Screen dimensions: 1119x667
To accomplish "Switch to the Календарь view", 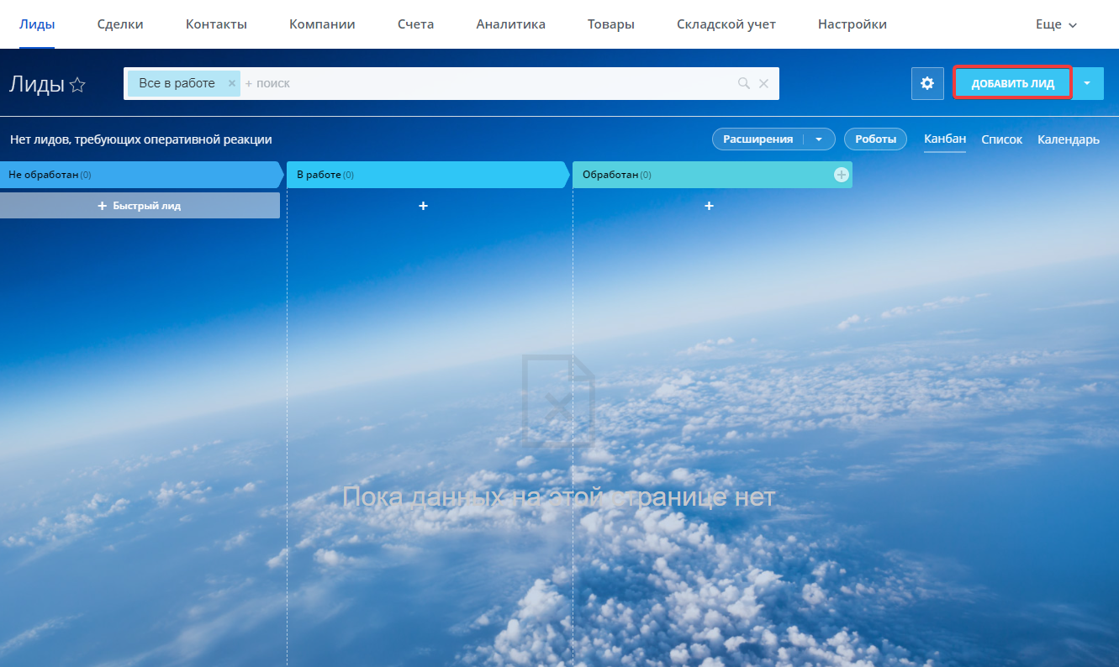I will click(1068, 139).
